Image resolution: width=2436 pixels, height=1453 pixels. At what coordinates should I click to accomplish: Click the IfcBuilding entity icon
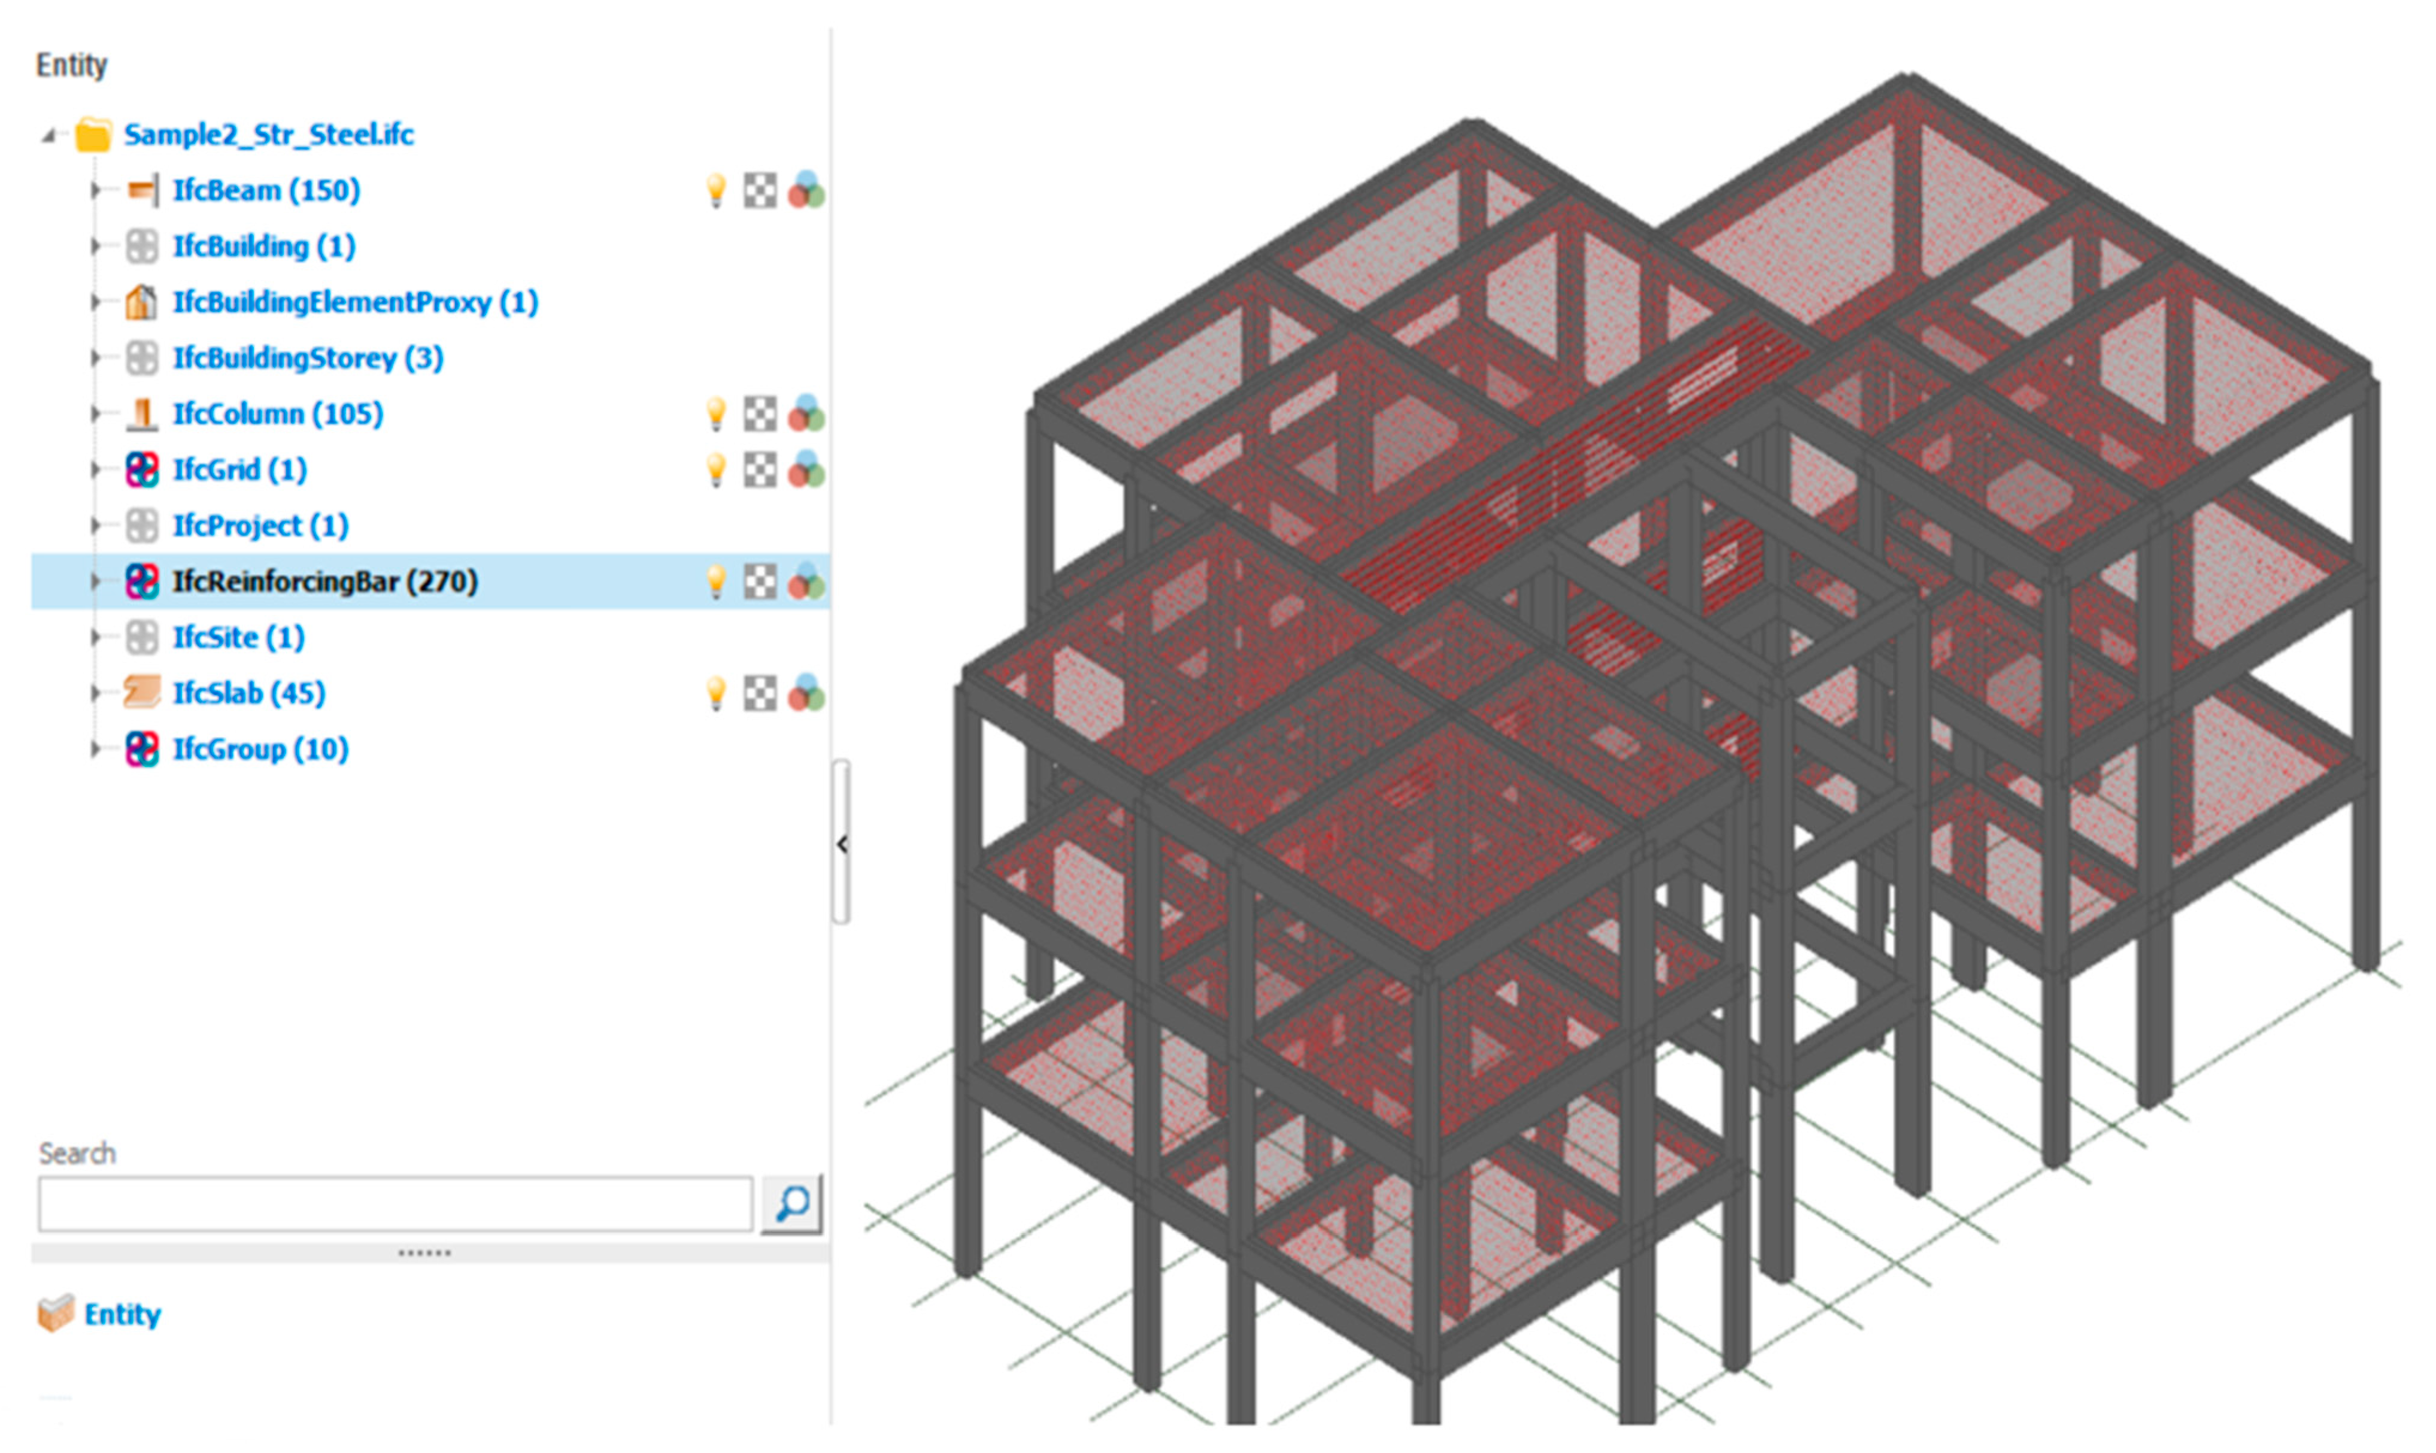[142, 245]
